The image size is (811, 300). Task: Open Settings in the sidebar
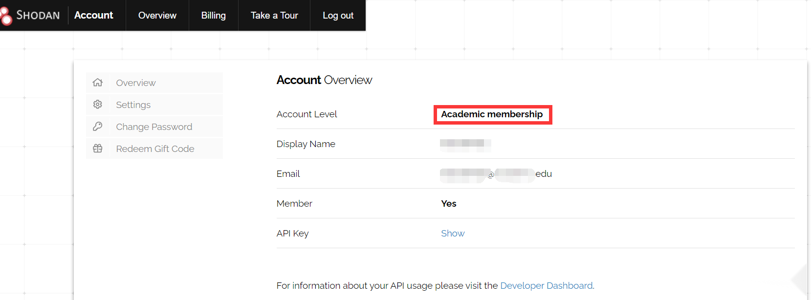pyautogui.click(x=154, y=105)
